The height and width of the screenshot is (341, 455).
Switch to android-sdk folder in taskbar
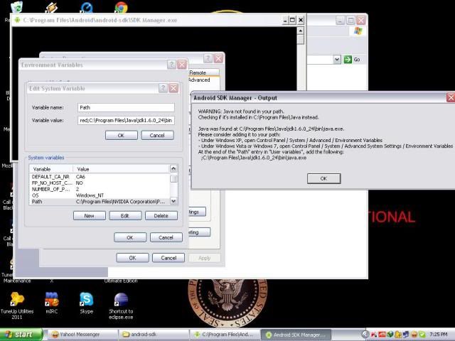[x=154, y=335]
